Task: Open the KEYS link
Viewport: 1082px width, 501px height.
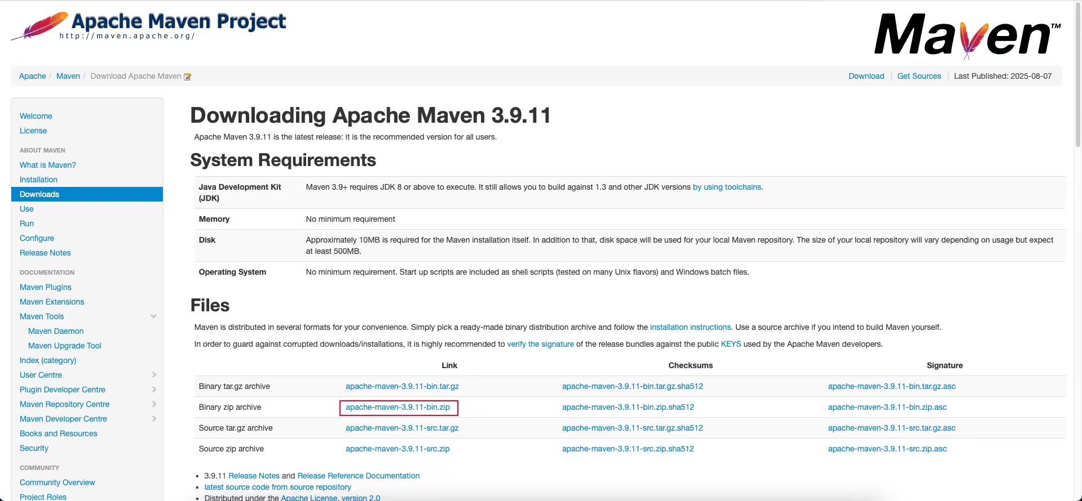Action: (731, 344)
